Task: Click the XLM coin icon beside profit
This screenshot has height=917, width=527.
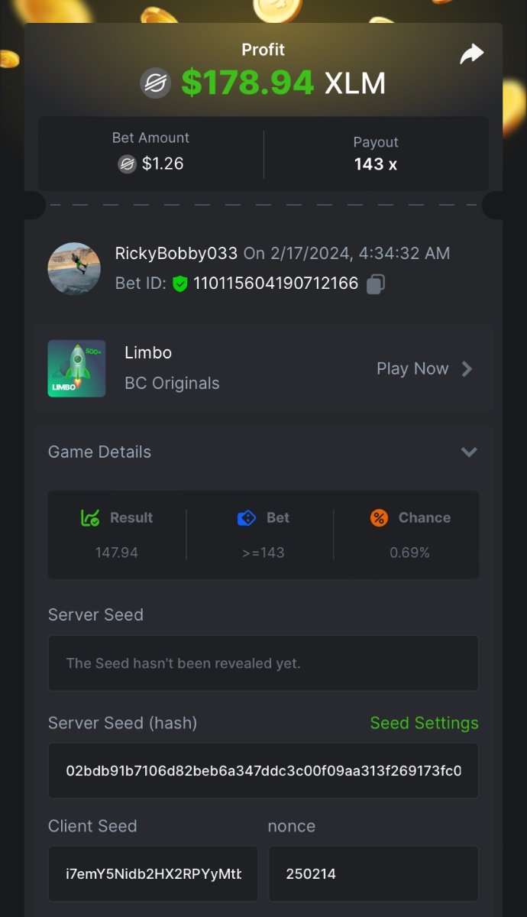Action: (x=156, y=83)
